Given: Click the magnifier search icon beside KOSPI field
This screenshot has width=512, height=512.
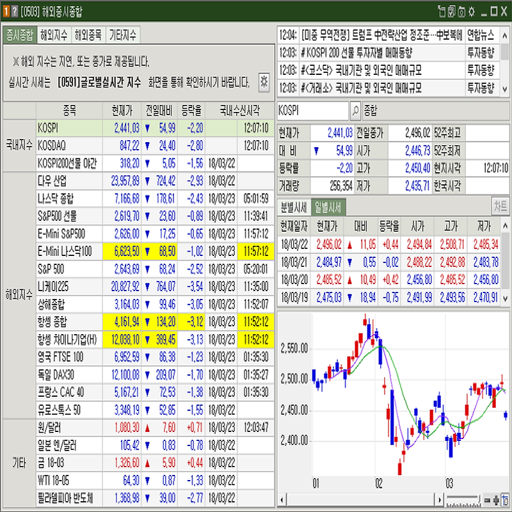Looking at the screenshot, I should point(356,111).
